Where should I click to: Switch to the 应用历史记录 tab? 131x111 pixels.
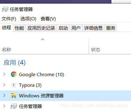tap(41, 28)
